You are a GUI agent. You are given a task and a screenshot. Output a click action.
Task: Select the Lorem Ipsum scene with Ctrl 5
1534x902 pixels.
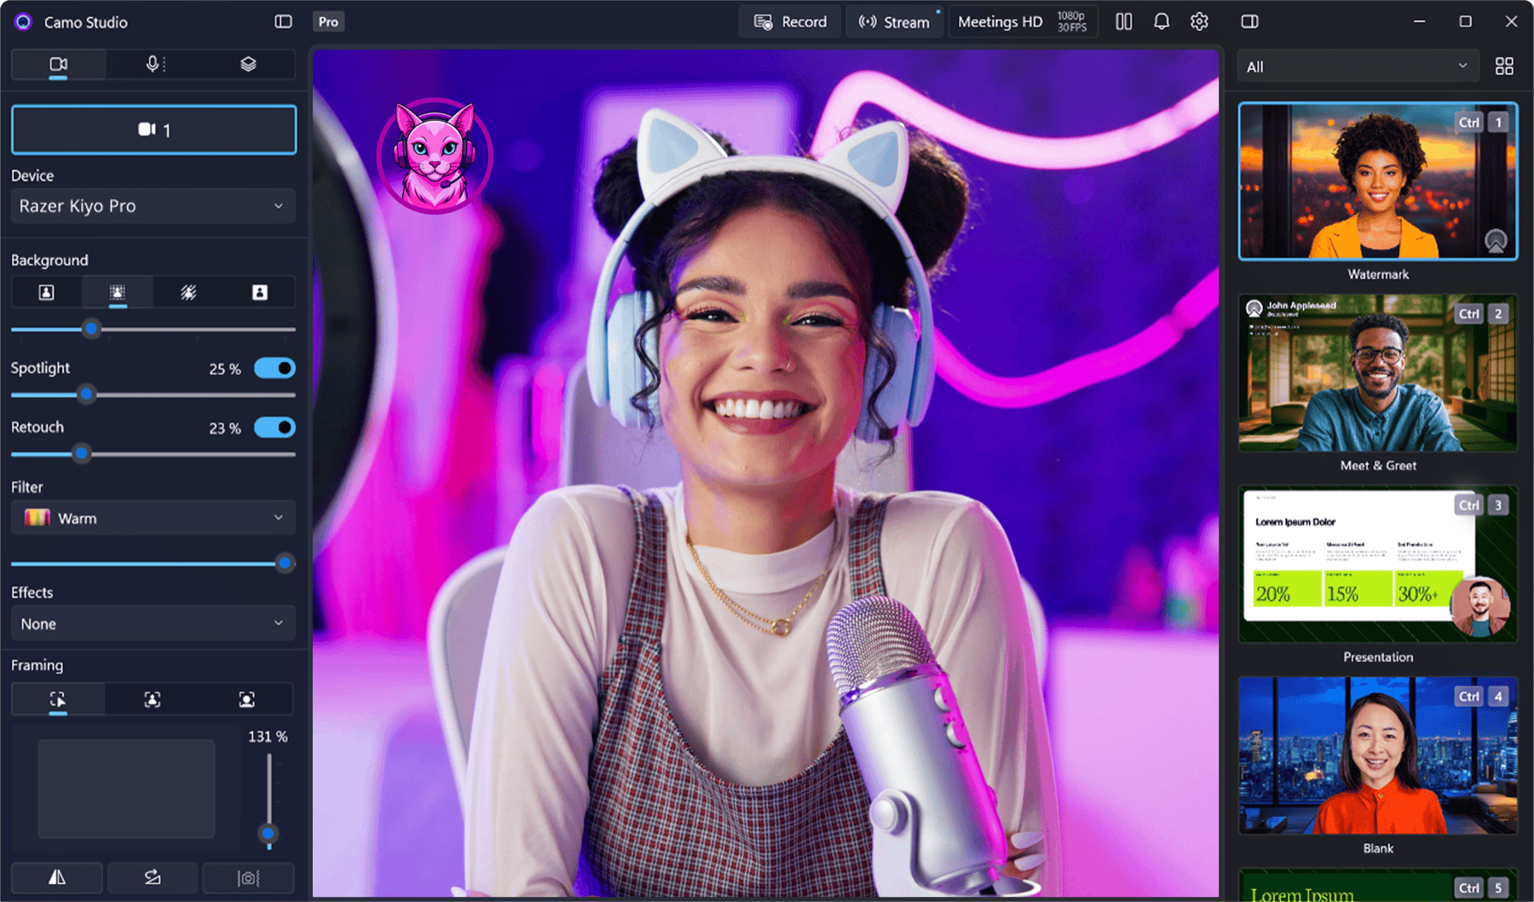(1378, 885)
